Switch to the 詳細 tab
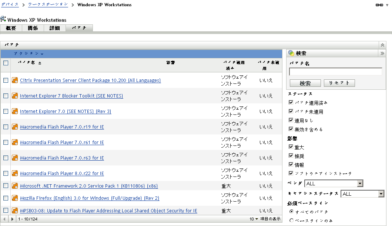Viewport: 392px width, 226px height. pyautogui.click(x=54, y=28)
